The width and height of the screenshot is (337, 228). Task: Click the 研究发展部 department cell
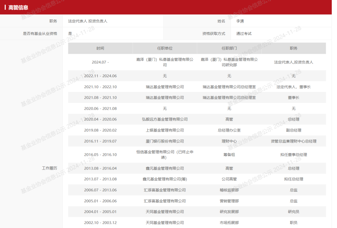pos(229,211)
